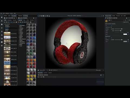The height and width of the screenshot is (98, 130).
Task: Click the fifth square icon in the viewport toolbar
Action: pos(45,16)
